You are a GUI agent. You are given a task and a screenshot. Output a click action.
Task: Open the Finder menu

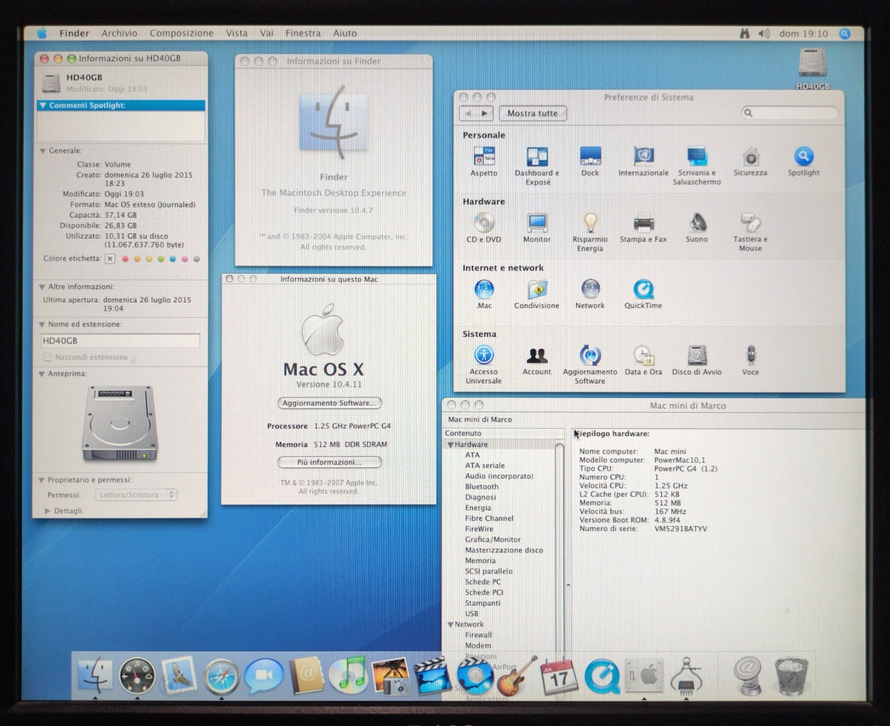pos(75,33)
